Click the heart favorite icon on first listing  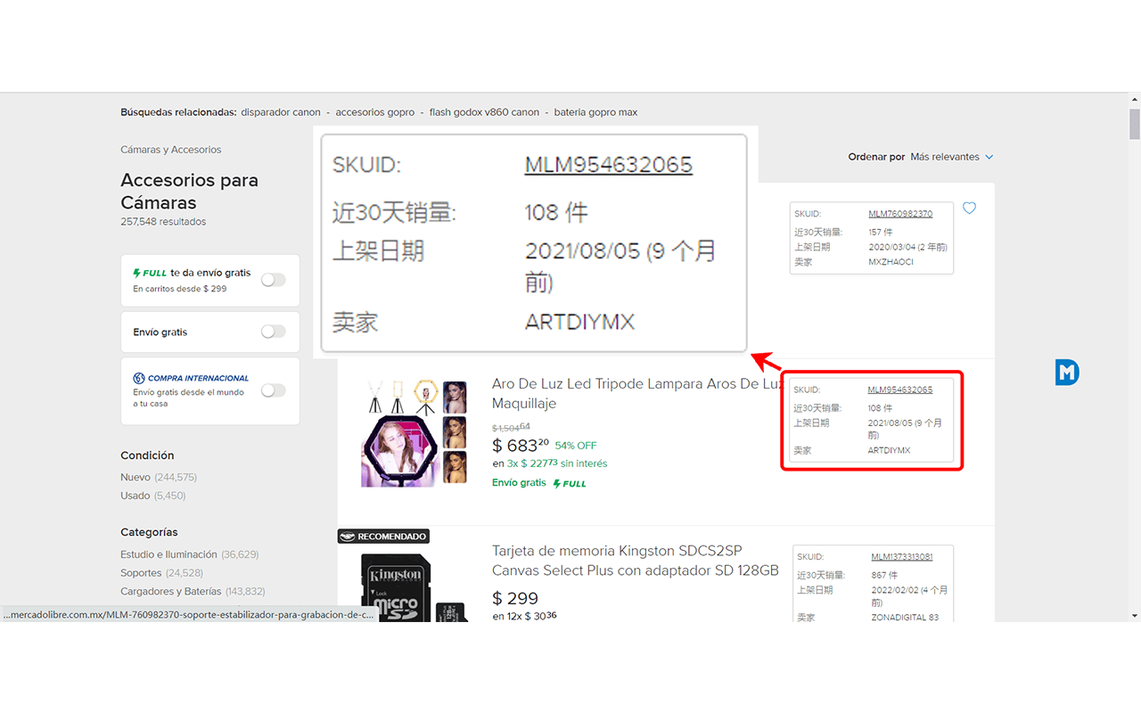coord(969,209)
